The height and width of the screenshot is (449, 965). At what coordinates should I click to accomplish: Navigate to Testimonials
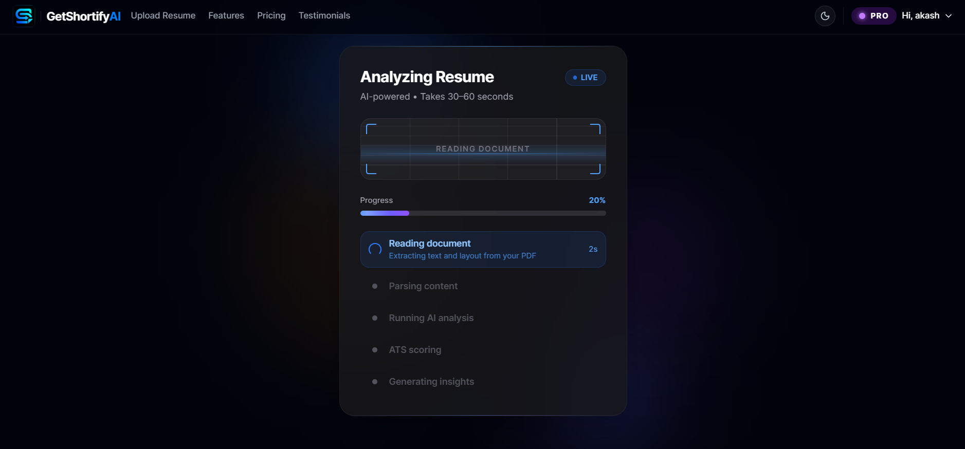pos(324,15)
